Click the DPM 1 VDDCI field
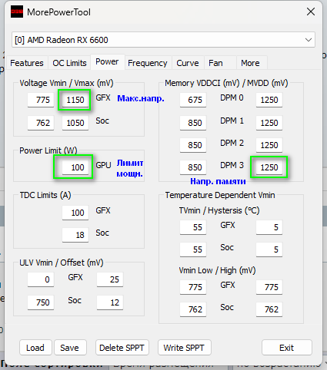327x370 pixels. tap(193, 123)
